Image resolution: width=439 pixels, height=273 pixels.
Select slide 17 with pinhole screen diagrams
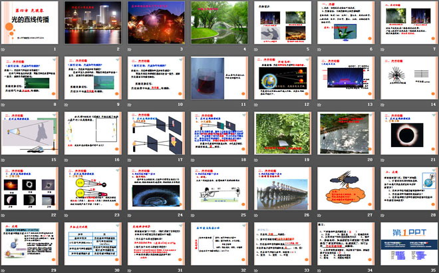click(156, 133)
